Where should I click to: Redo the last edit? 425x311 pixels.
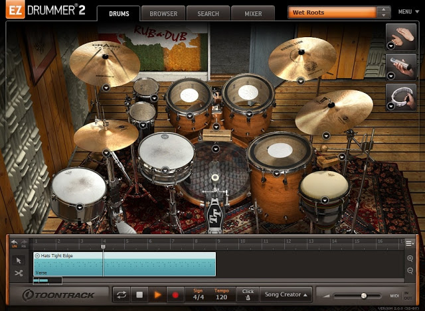[24, 243]
